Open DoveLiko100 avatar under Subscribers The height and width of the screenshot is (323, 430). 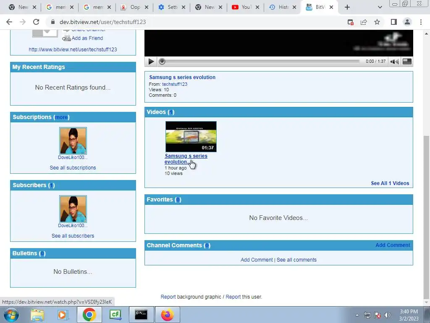point(73,209)
